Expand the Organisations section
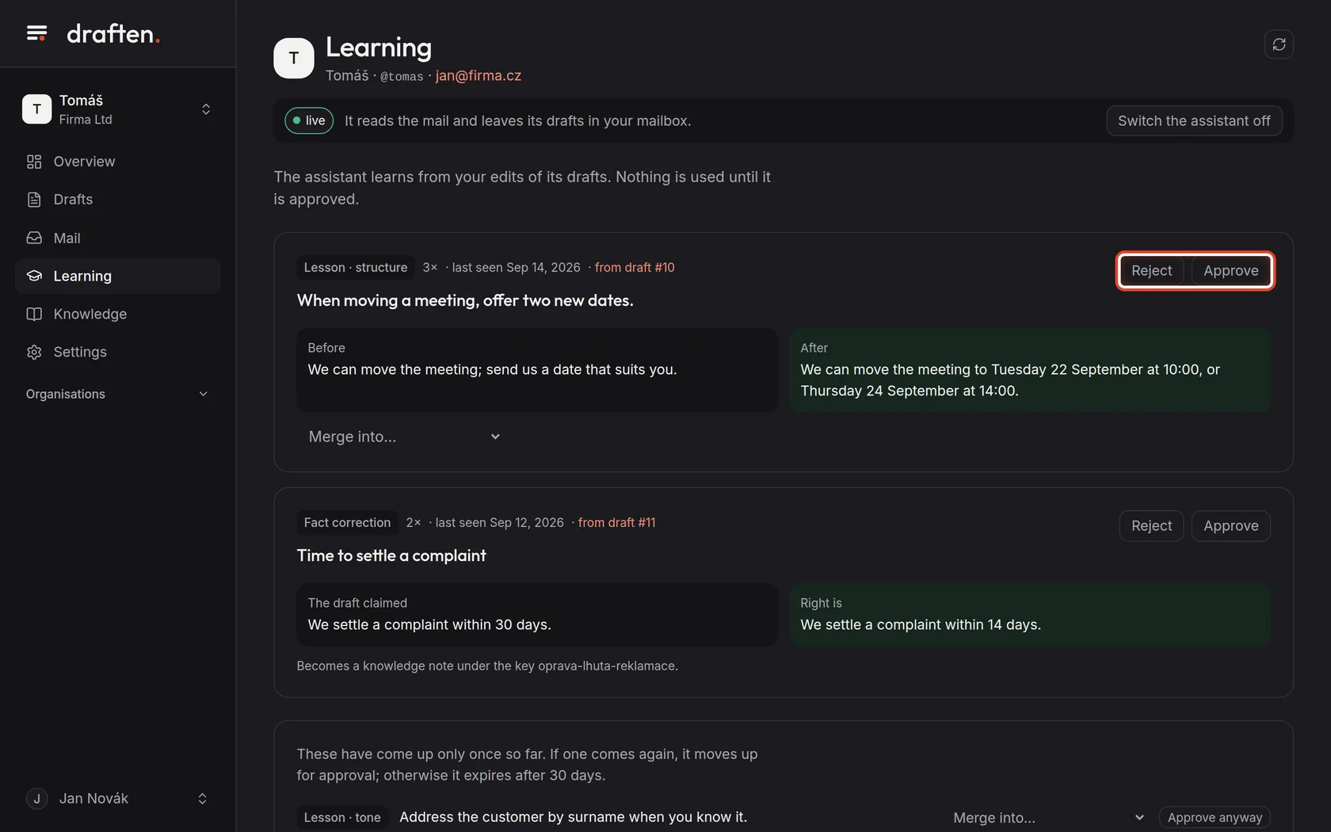 [x=117, y=394]
